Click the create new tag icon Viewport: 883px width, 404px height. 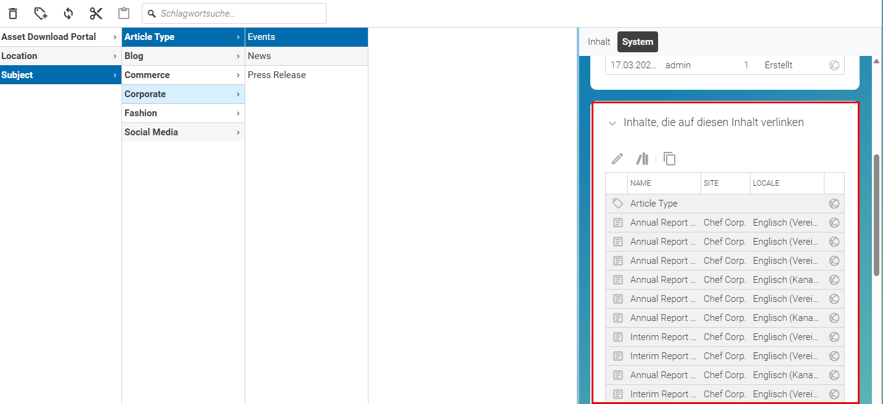pos(41,14)
